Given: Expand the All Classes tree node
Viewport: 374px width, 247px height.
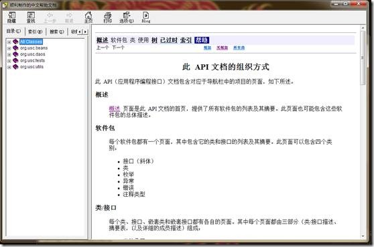Looking at the screenshot, I should [x=9, y=42].
